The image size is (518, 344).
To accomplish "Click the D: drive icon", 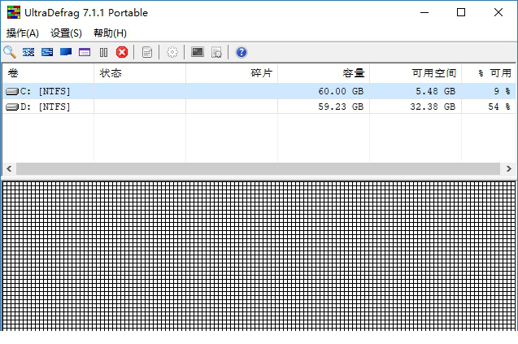I will pos(12,107).
